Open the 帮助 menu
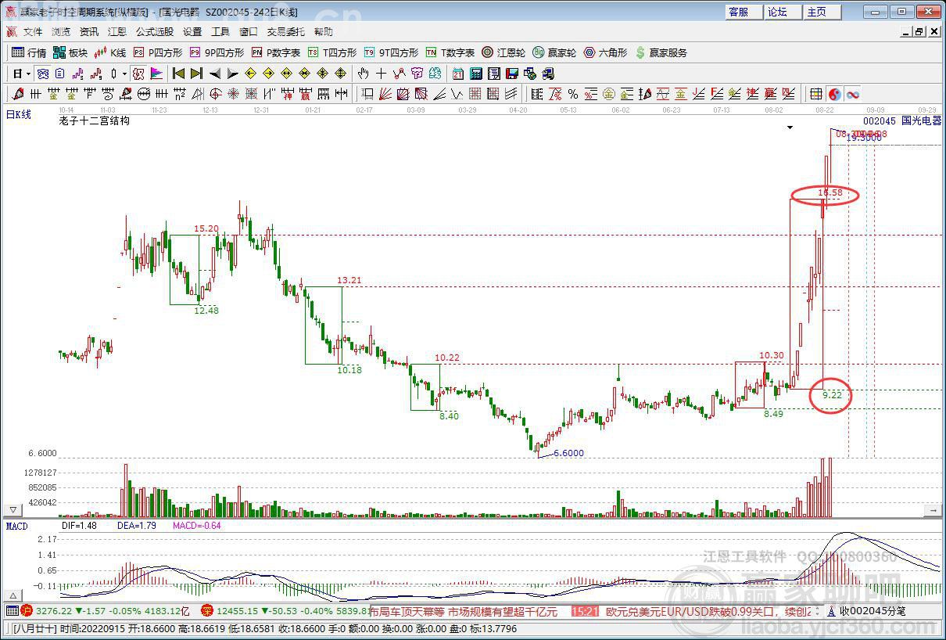This screenshot has width=946, height=640. (x=324, y=32)
